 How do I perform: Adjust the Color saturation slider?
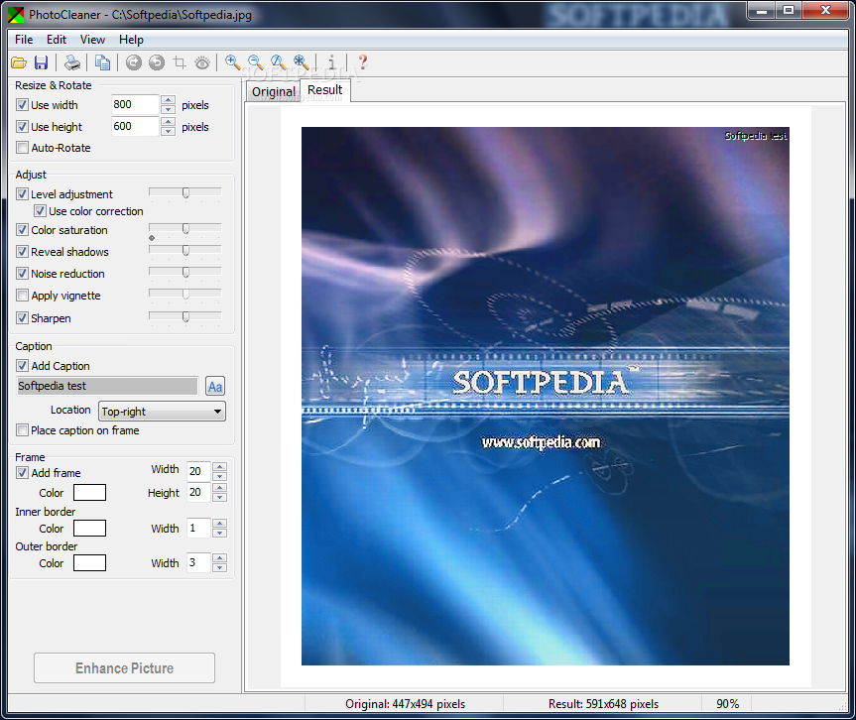tap(185, 229)
